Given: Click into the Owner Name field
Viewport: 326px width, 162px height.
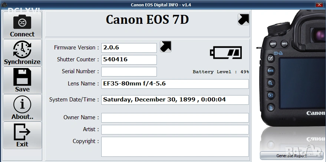Looking at the screenshot, I should pyautogui.click(x=175, y=118).
